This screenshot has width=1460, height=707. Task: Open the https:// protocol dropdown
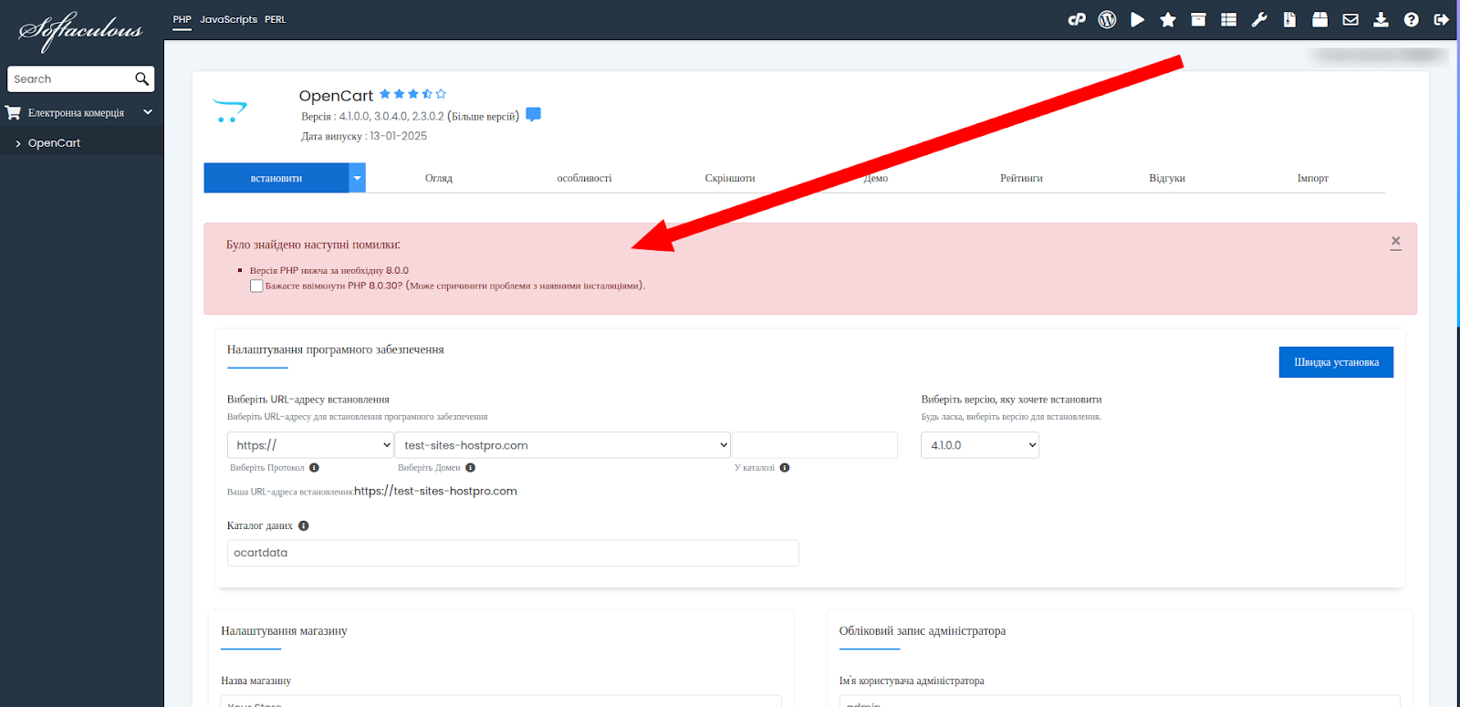coord(310,445)
